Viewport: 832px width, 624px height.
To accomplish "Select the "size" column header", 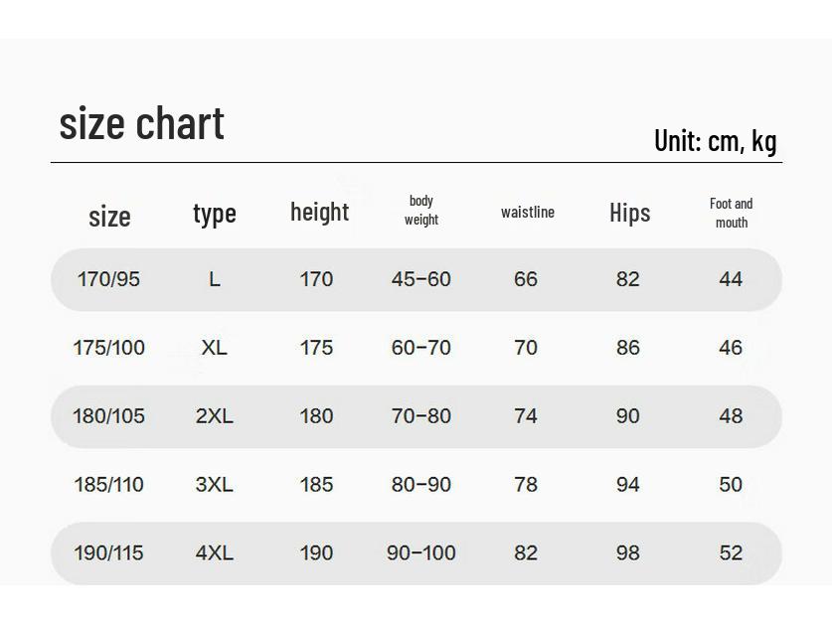I will coord(109,216).
